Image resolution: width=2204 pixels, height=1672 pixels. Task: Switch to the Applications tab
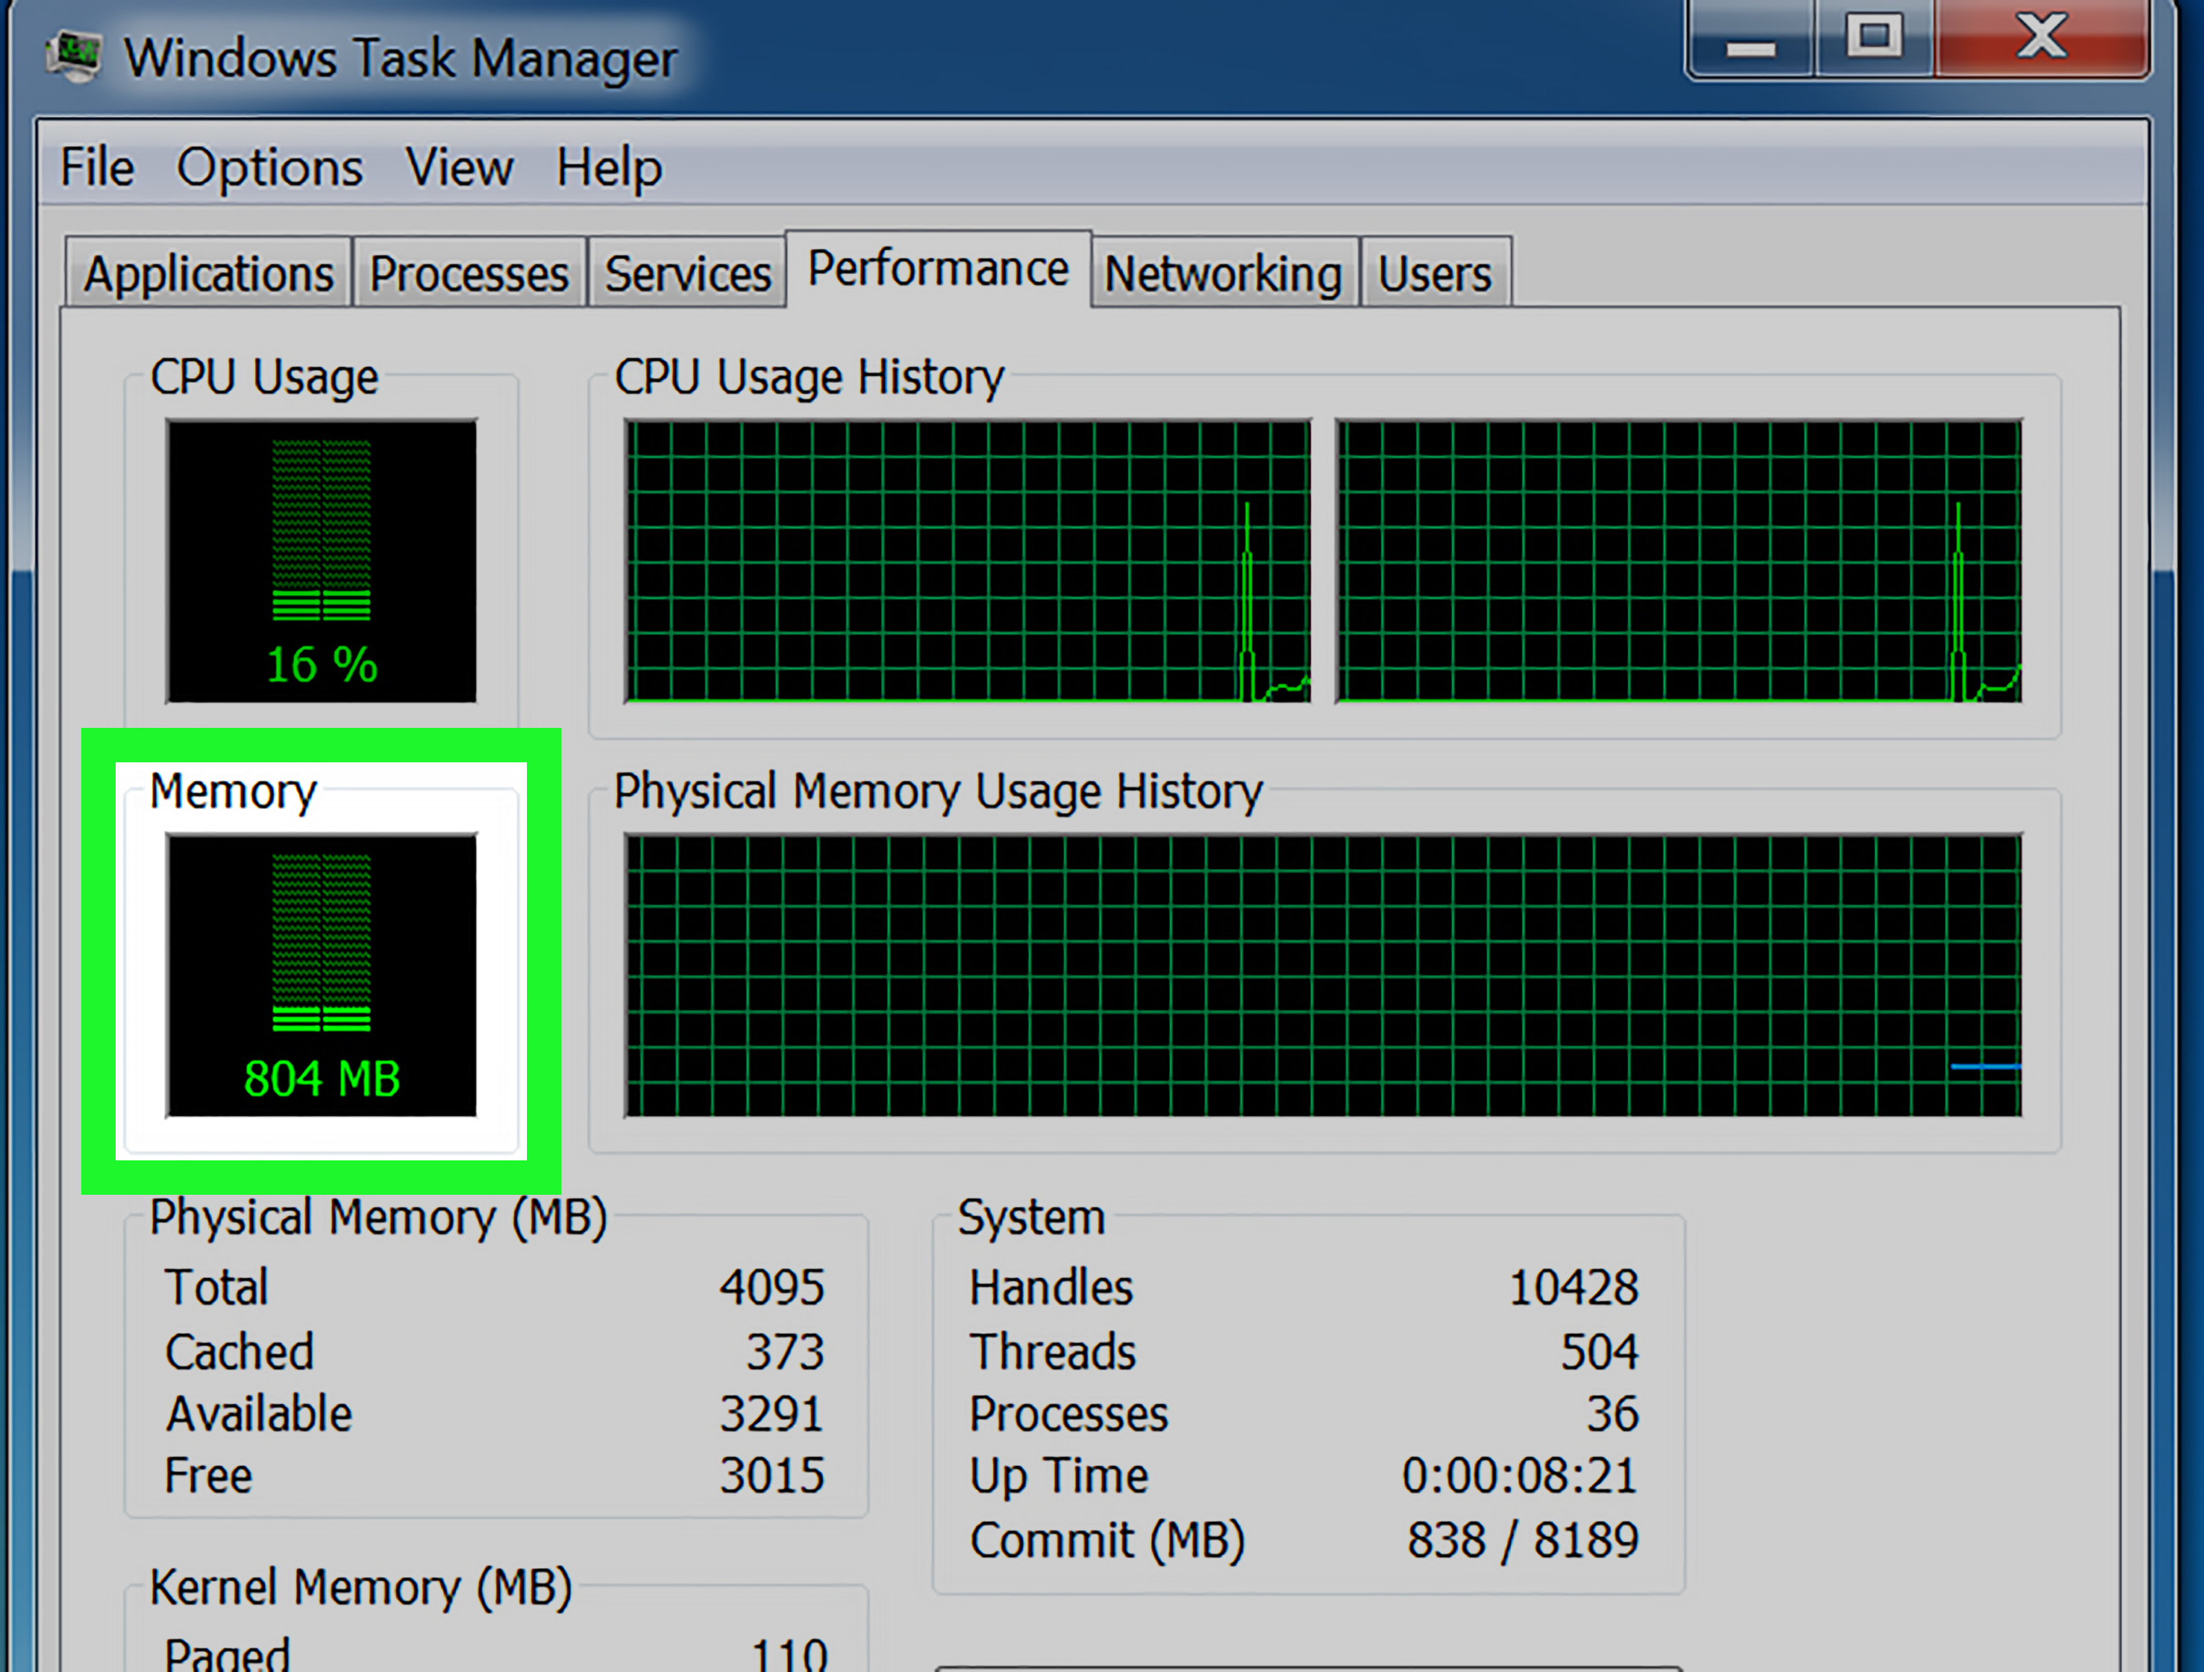coord(208,273)
